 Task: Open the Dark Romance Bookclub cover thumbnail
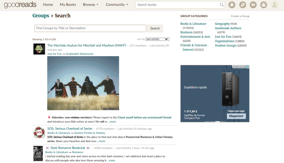(x=38, y=153)
